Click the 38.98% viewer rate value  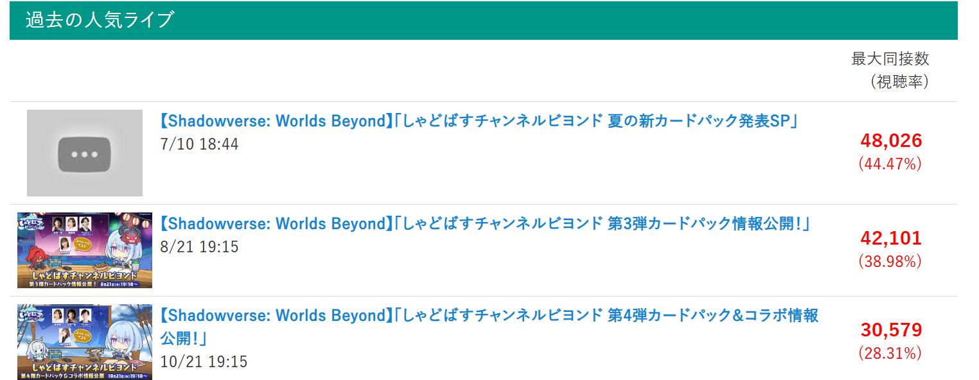(890, 261)
